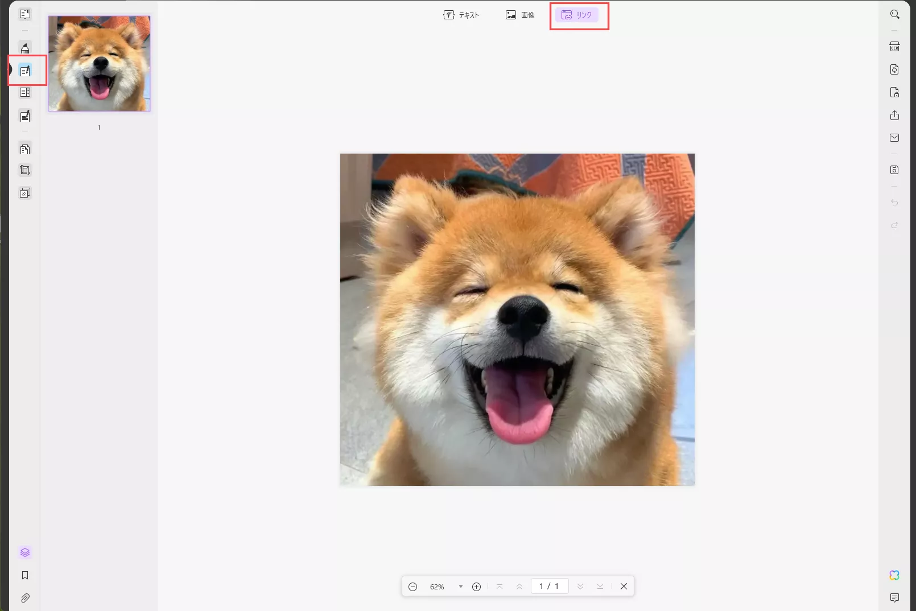Screen dimensions: 916x611
Task: Close the bottom page navigation bar
Action: [x=624, y=587]
